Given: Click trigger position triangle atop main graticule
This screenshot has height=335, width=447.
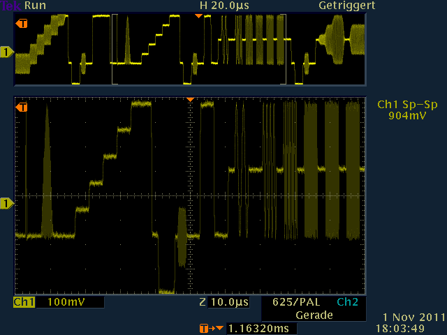Looking at the screenshot, I should (189, 100).
